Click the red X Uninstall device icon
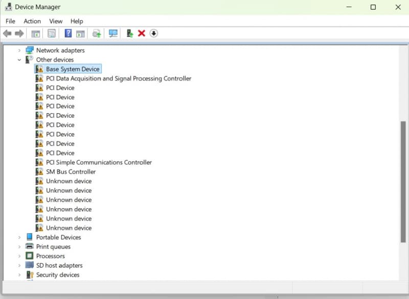The image size is (409, 299). (x=142, y=34)
